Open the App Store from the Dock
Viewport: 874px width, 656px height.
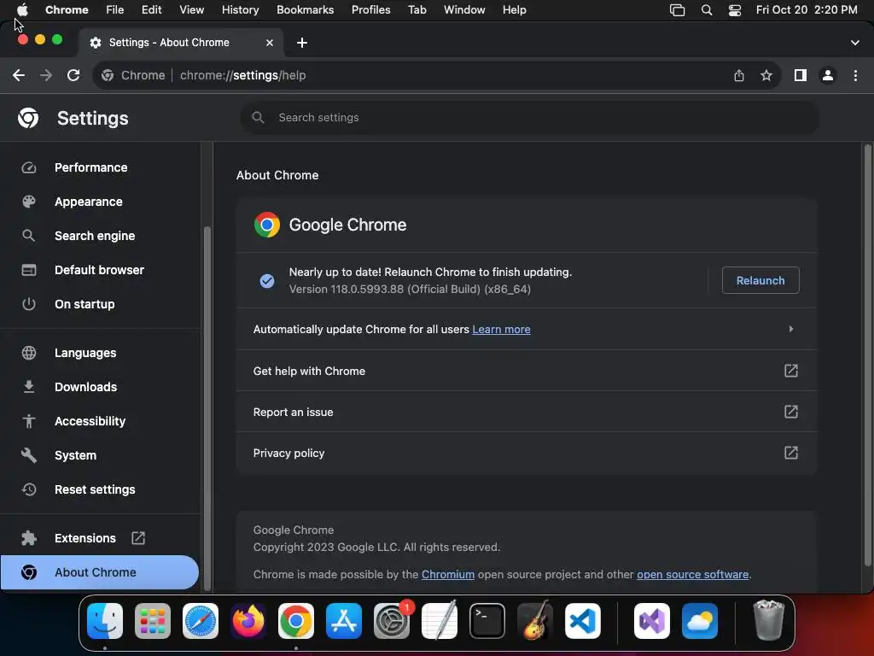[x=344, y=620]
